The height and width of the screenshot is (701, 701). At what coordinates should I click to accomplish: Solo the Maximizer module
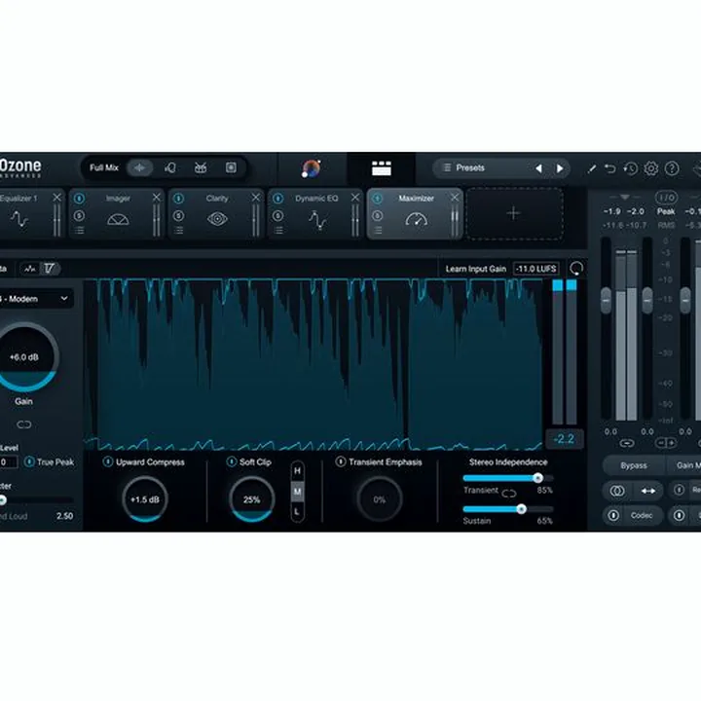(x=378, y=216)
